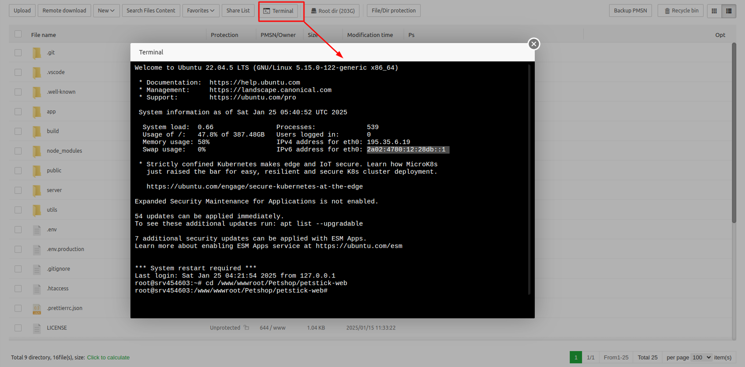Check the box for .vscode folder
745x367 pixels.
18,72
